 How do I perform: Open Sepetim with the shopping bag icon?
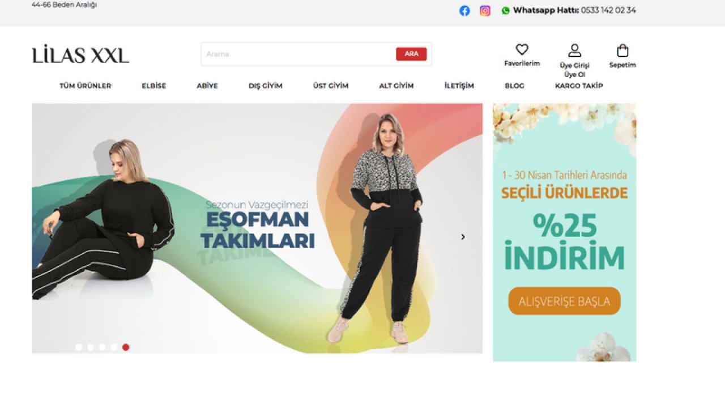click(622, 50)
